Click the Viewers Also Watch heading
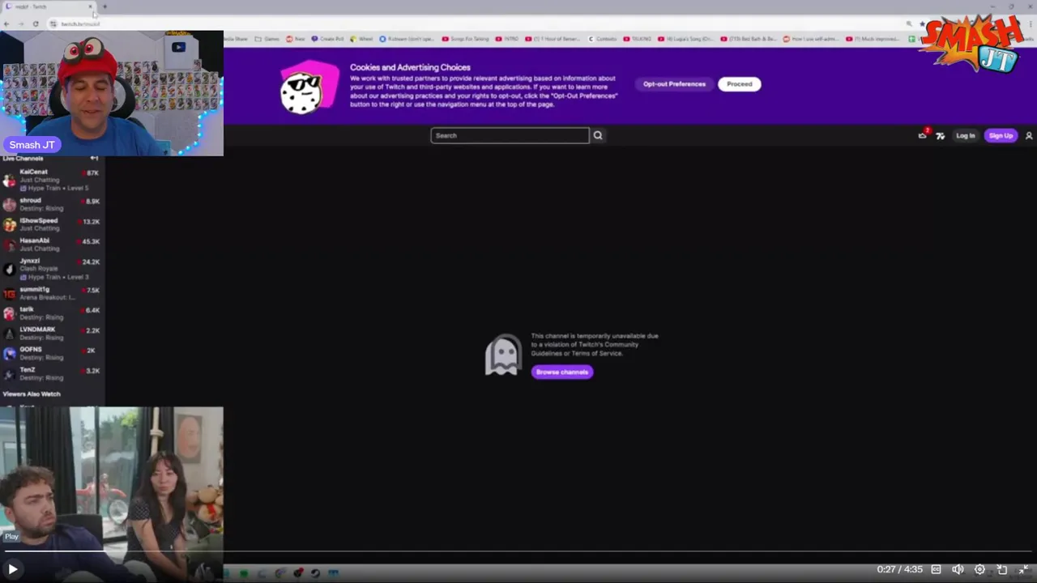This screenshot has height=583, width=1037. pos(32,394)
